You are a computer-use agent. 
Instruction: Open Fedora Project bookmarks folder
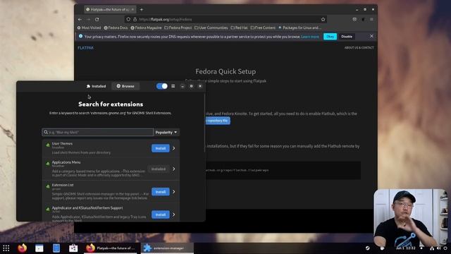tap(178, 28)
